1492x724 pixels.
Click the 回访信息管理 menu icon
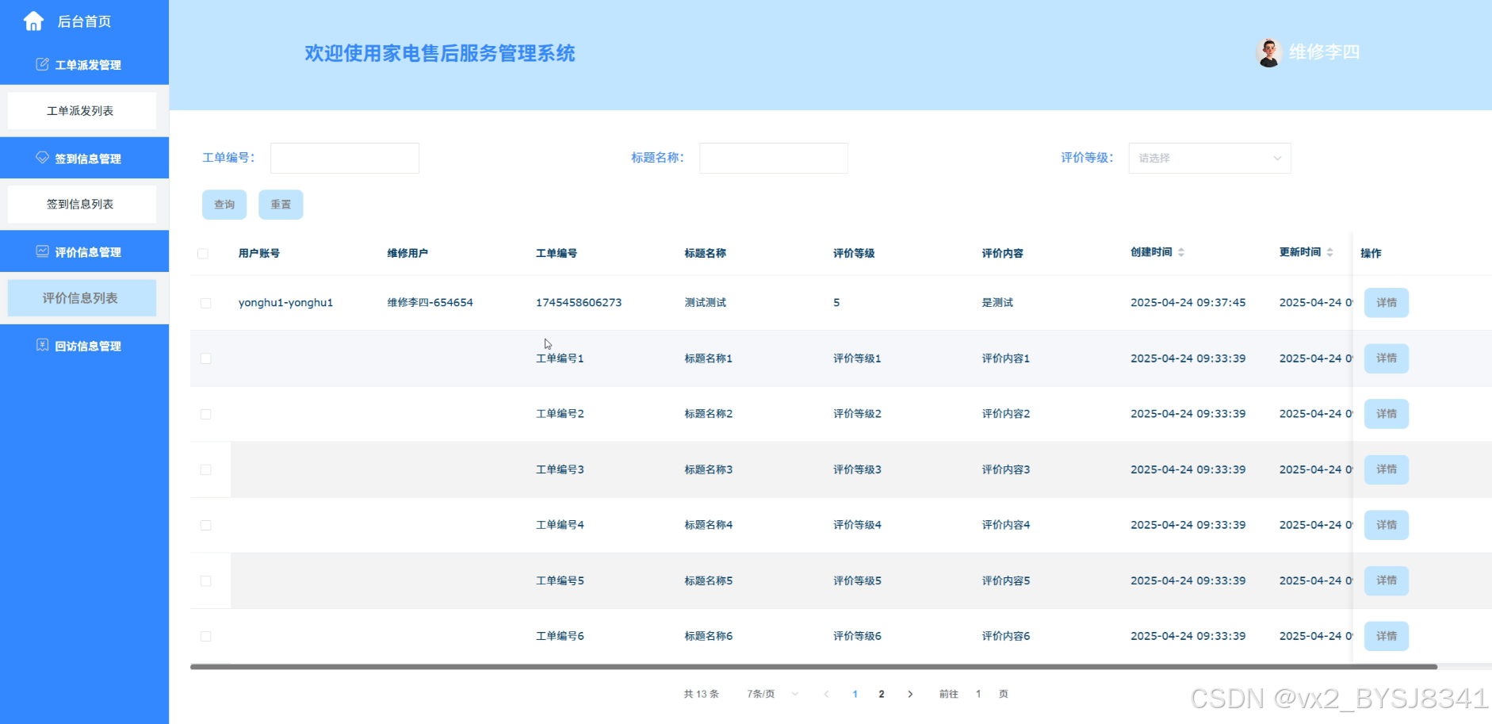coord(42,345)
